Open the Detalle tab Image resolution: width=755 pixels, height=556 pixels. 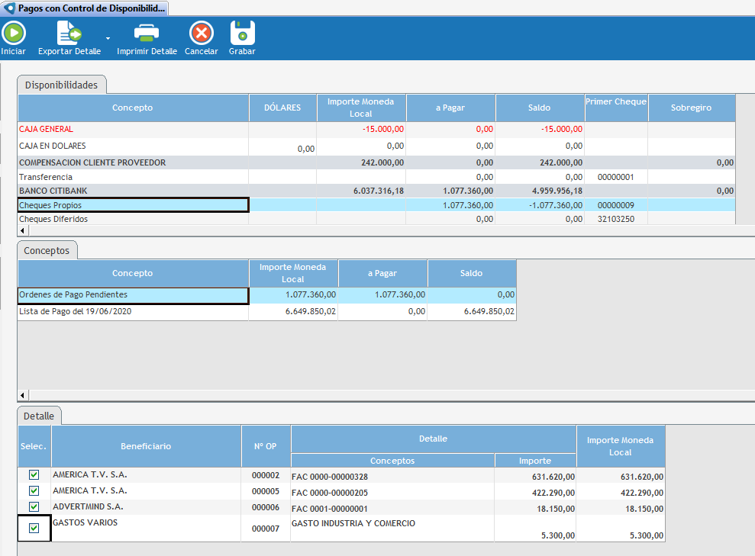coord(39,416)
